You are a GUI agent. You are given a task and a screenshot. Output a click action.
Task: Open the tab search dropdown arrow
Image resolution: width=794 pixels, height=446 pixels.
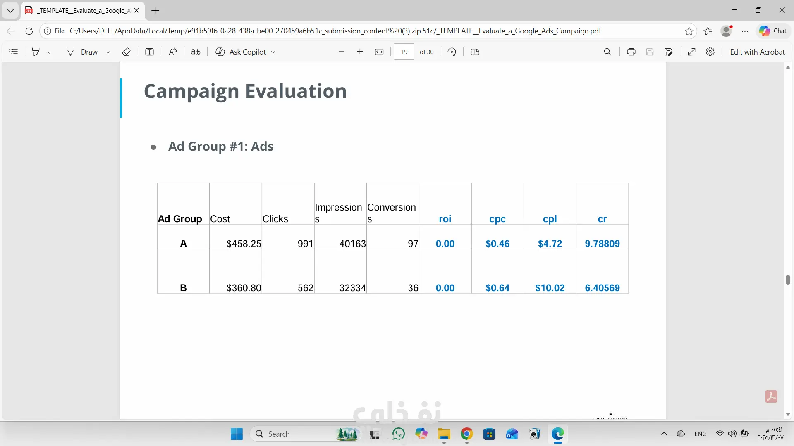10,11
